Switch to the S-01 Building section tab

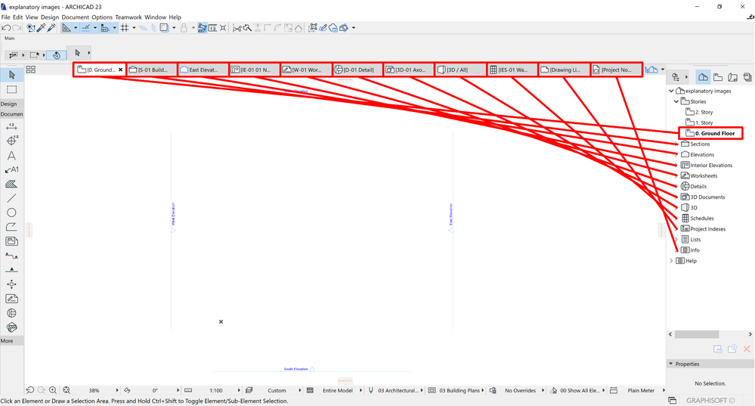pyautogui.click(x=152, y=70)
